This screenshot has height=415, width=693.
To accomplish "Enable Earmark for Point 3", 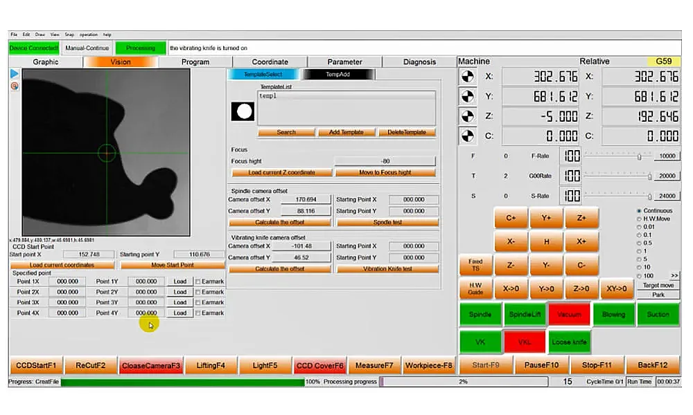I will pos(198,302).
